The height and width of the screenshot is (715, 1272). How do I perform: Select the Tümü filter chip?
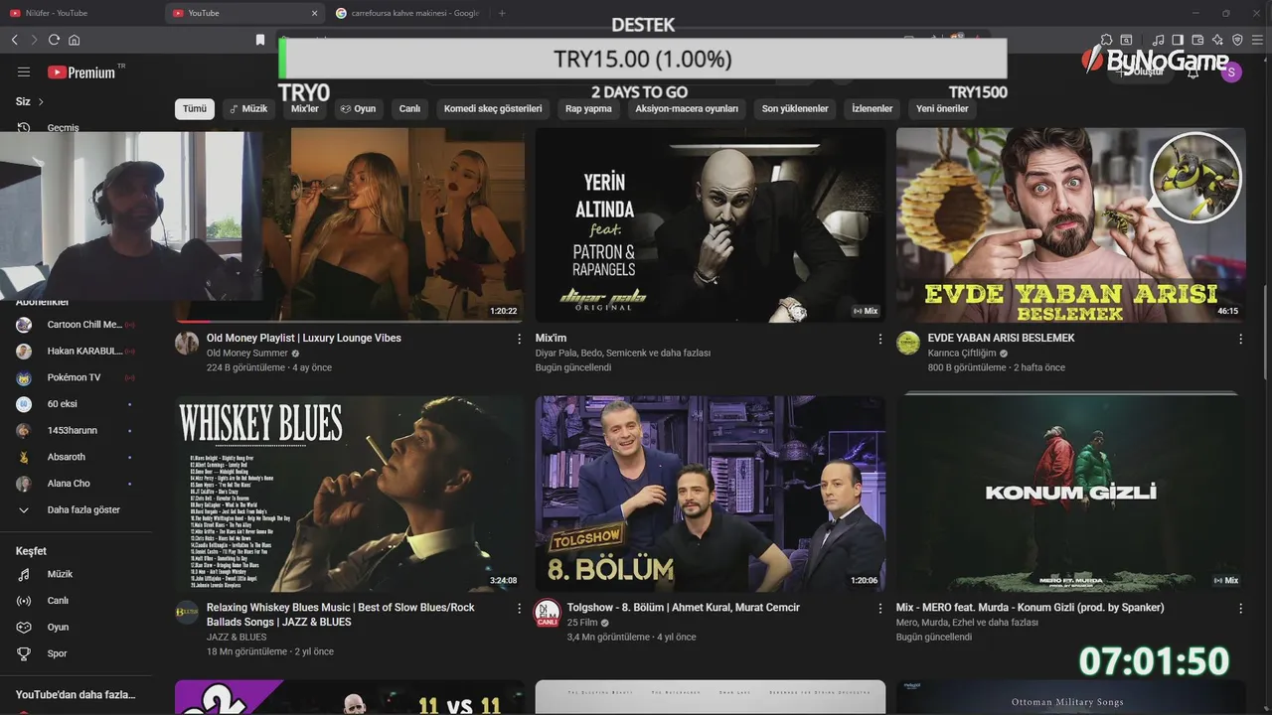click(195, 108)
